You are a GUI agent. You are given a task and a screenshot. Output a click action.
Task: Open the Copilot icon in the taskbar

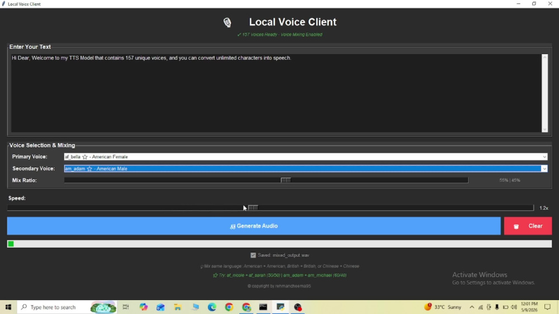click(143, 307)
